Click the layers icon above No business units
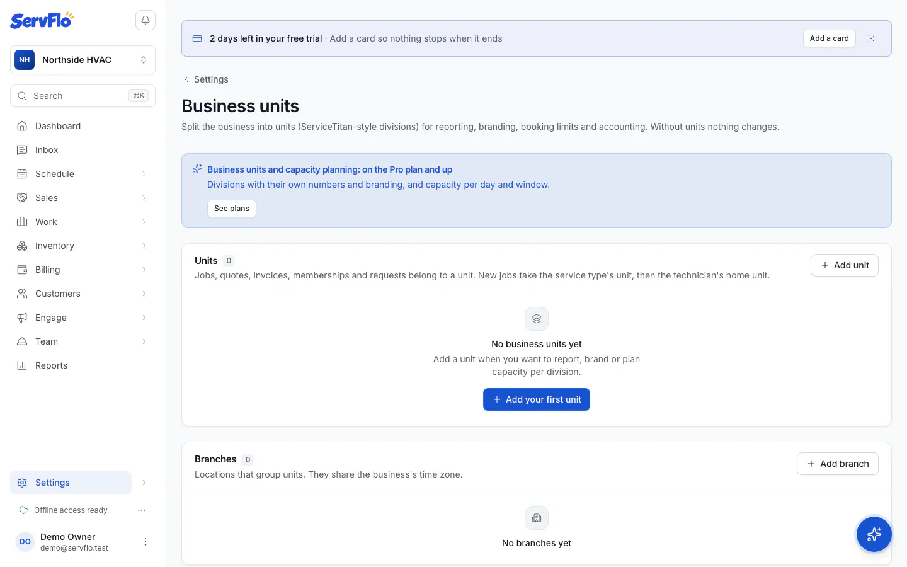Viewport: 907px width, 567px height. click(x=537, y=319)
